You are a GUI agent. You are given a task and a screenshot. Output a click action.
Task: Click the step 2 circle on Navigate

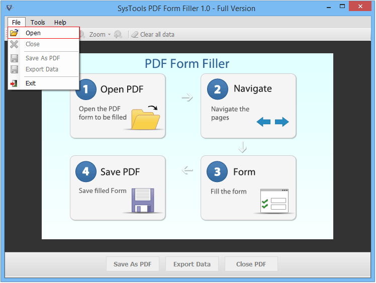(217, 89)
